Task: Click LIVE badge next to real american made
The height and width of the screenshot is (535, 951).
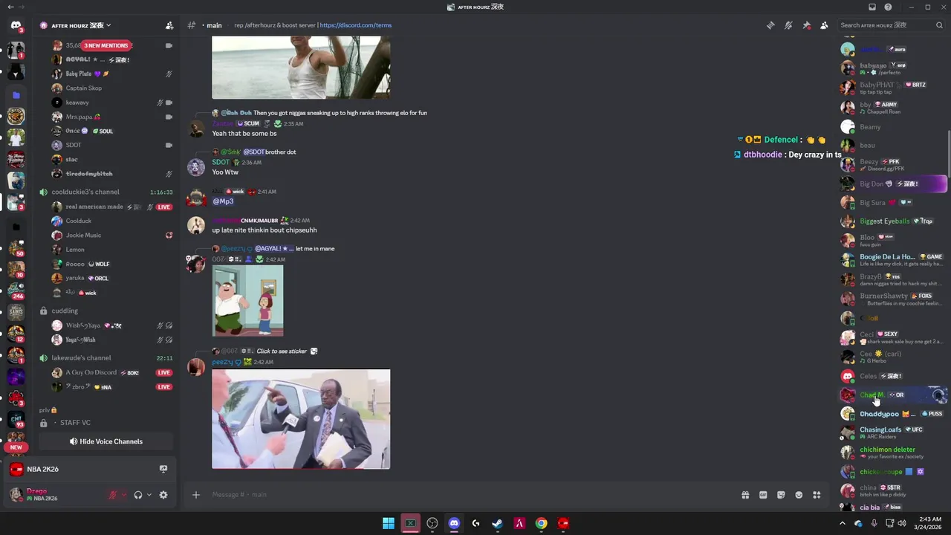Action: [x=164, y=207]
